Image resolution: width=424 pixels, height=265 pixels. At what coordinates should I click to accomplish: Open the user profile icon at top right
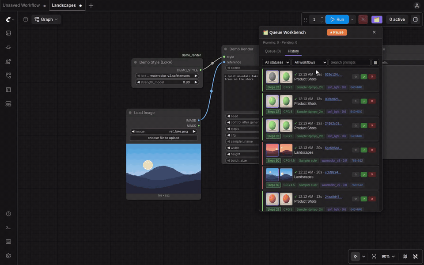point(416,5)
